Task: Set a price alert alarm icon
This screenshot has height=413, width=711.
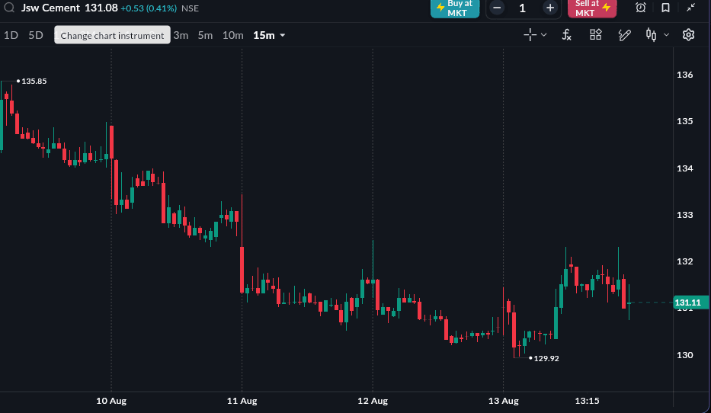Action: point(640,8)
